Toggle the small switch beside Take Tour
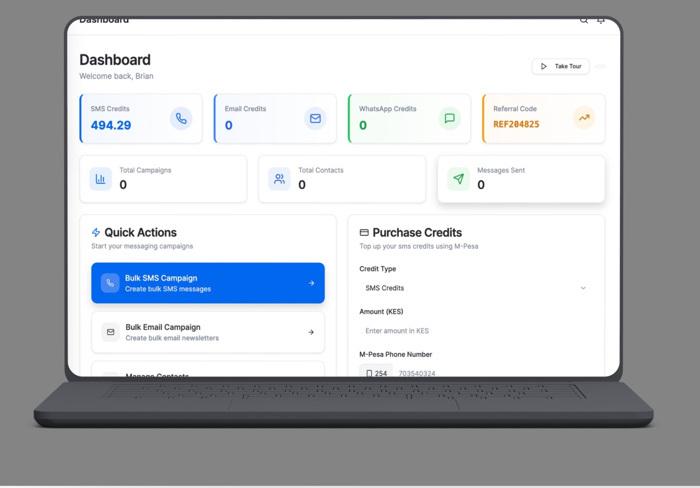 [x=600, y=66]
